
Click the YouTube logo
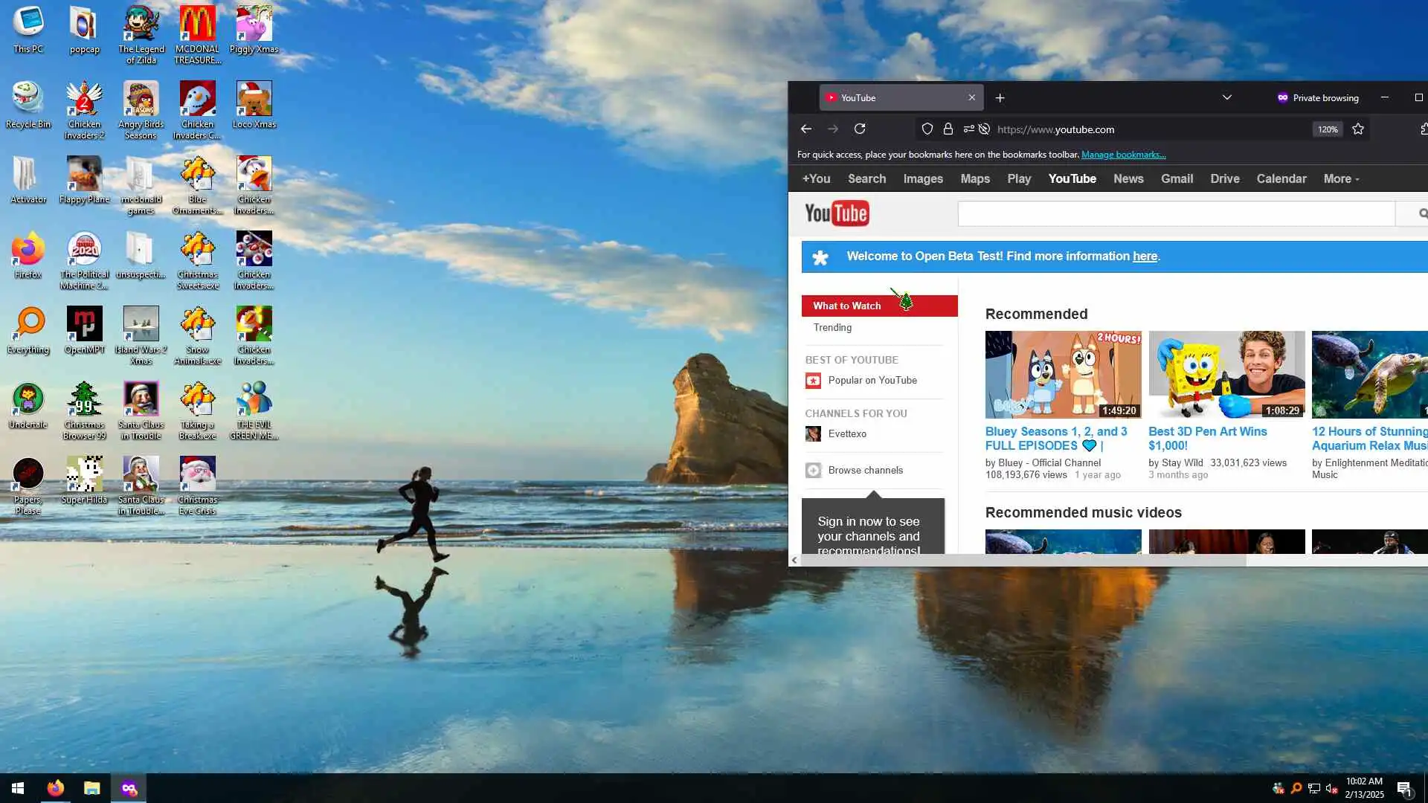[x=837, y=213]
